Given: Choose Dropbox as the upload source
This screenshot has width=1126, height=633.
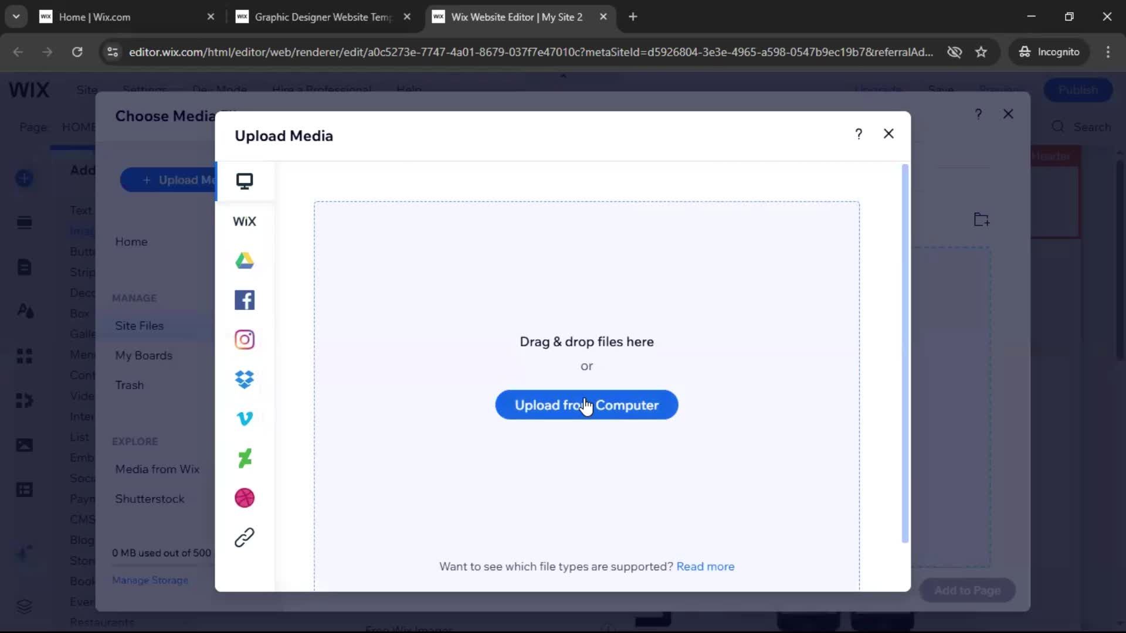Looking at the screenshot, I should coord(245,379).
